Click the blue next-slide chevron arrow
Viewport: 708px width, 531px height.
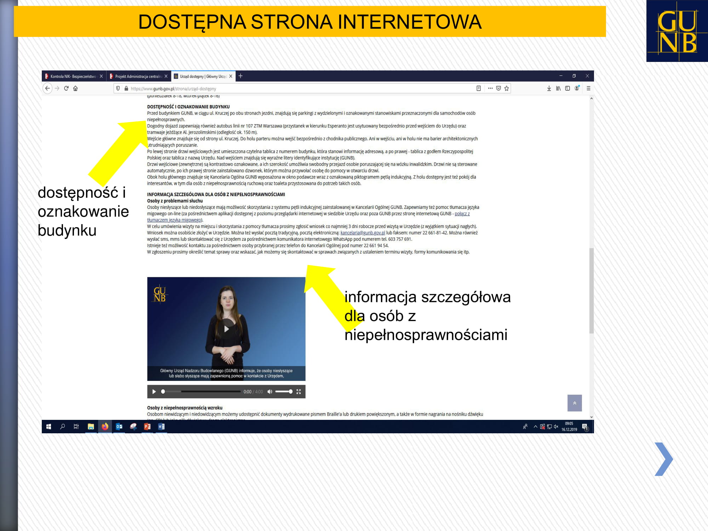(x=664, y=459)
